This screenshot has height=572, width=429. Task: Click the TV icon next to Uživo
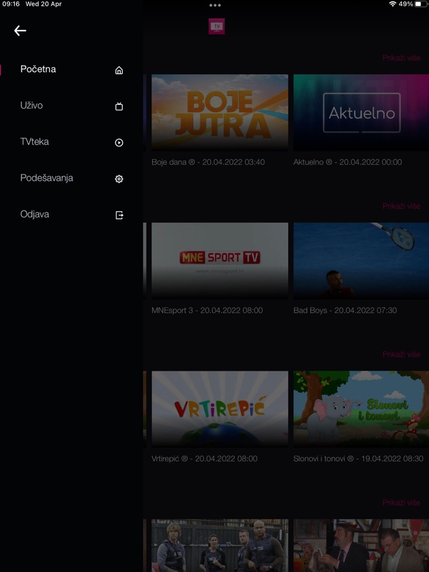coord(119,107)
